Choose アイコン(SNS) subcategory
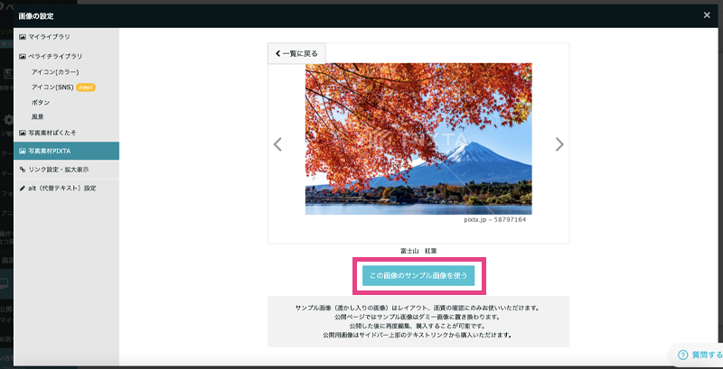 coord(52,87)
